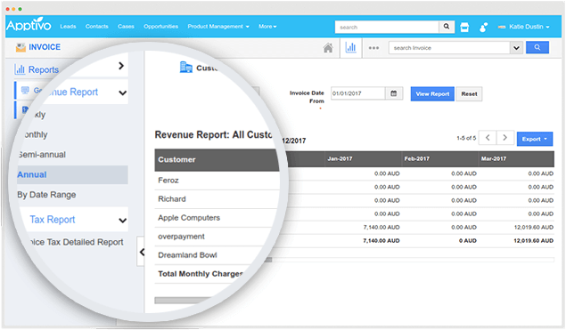Go to the previous results page
The width and height of the screenshot is (566, 330).
488,138
